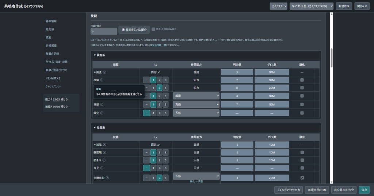Set 聞き耳 level to 2

pos(159,160)
